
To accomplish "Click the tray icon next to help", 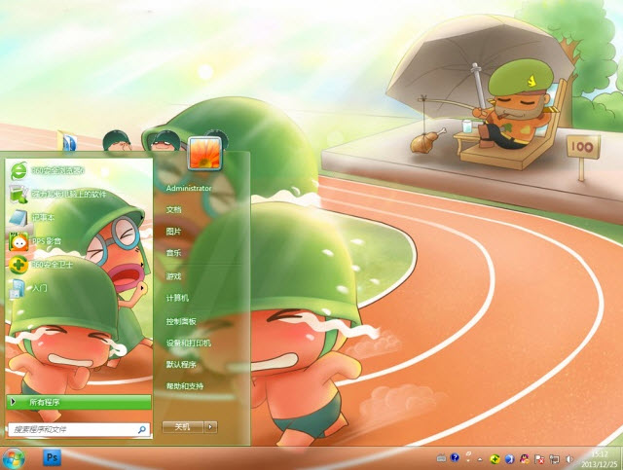I will point(468,457).
